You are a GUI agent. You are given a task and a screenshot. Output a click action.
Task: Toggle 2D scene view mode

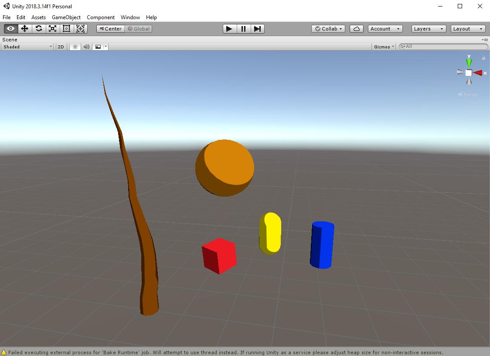pyautogui.click(x=61, y=47)
